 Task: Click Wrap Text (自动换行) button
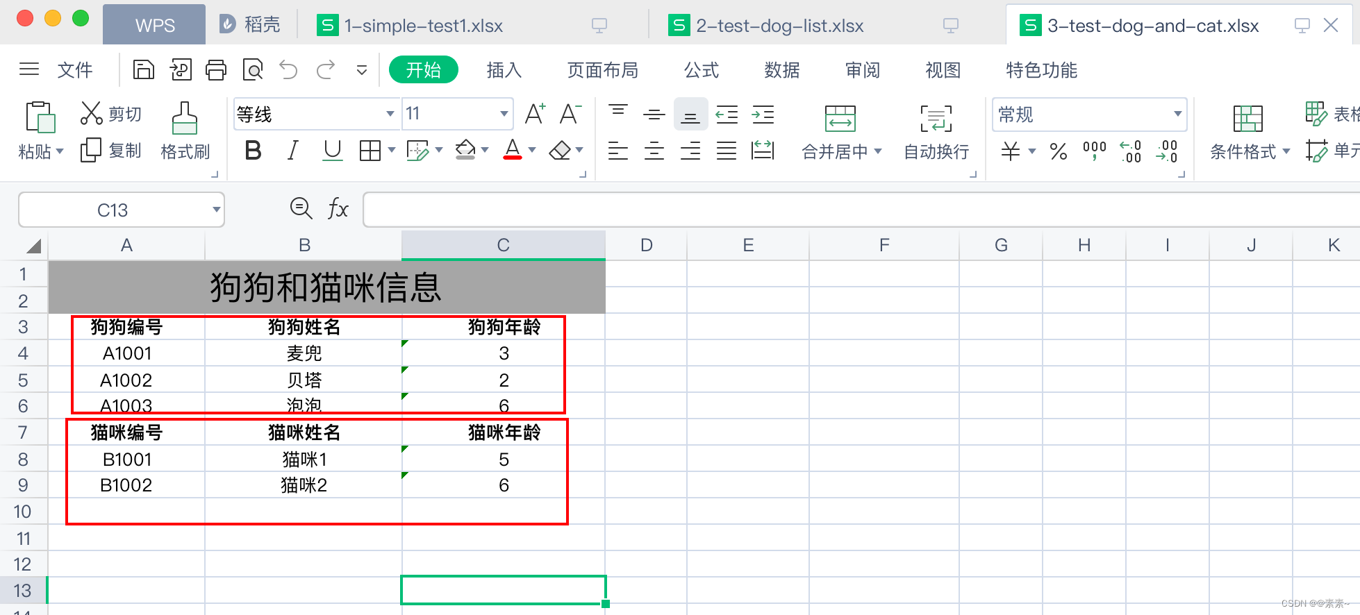pyautogui.click(x=936, y=132)
